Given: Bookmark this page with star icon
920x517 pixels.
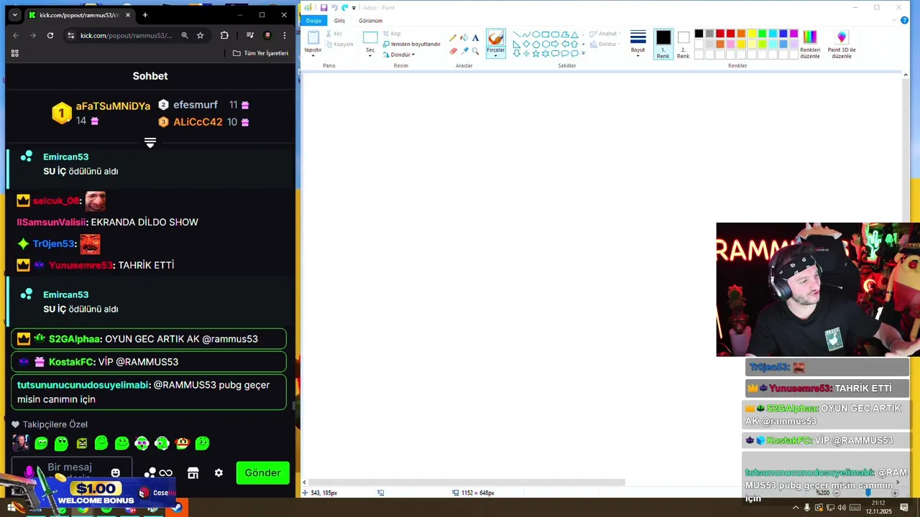Looking at the screenshot, I should pos(201,35).
